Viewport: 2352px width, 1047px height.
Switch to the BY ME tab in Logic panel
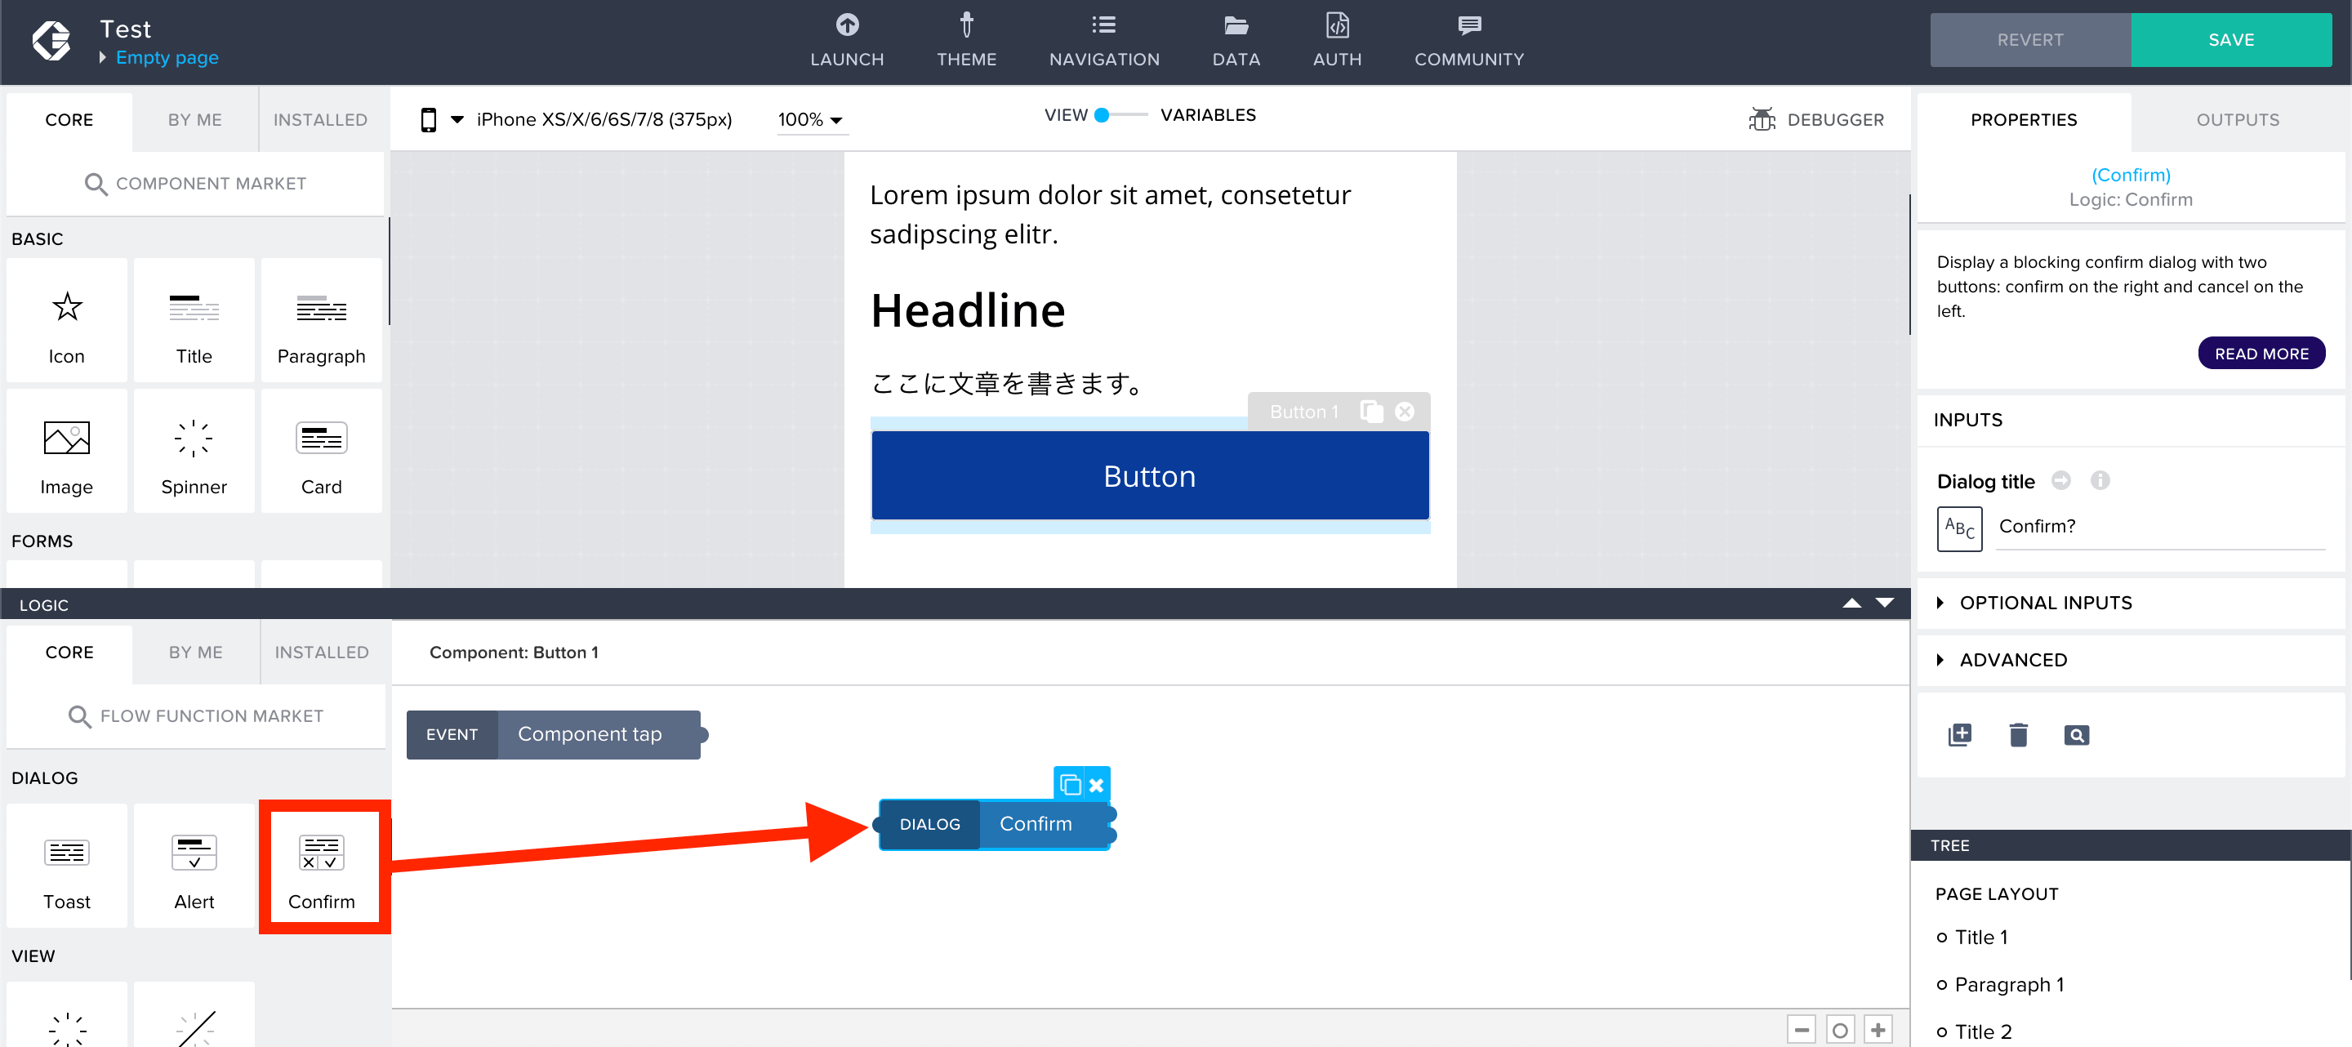197,651
